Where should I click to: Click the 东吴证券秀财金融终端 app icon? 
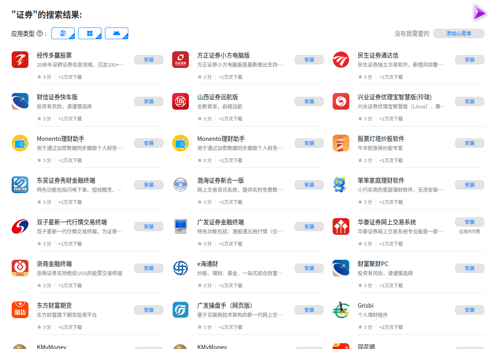[x=20, y=185]
